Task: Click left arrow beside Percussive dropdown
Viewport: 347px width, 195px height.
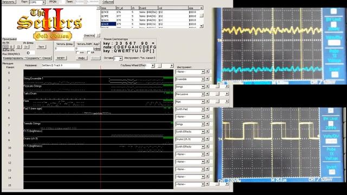Action: pyautogui.click(x=207, y=94)
